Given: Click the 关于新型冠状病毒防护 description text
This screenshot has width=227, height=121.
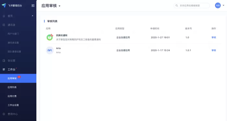Looking at the screenshot, I should [78, 39].
